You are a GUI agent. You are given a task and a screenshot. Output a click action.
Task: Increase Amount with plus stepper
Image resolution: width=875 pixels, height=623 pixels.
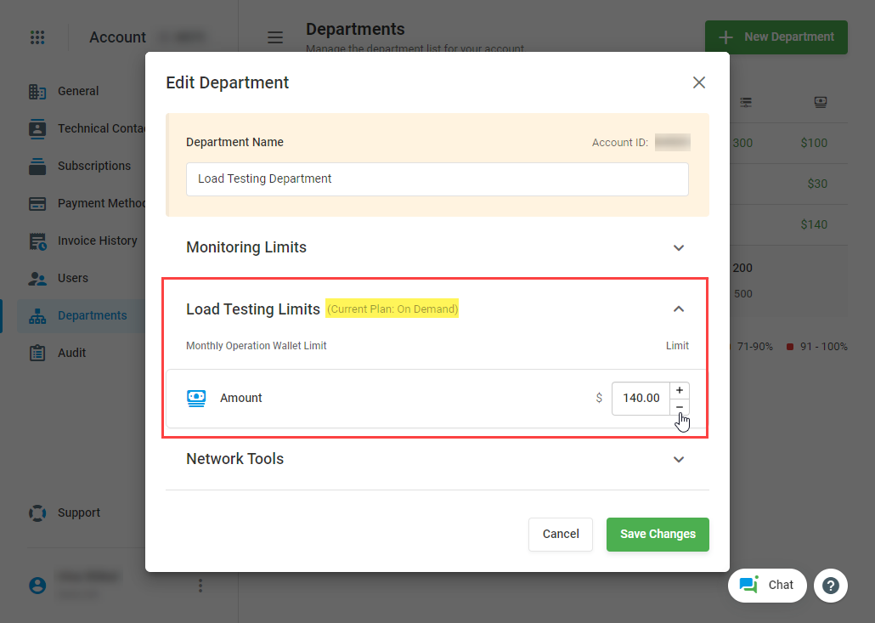[x=680, y=390]
